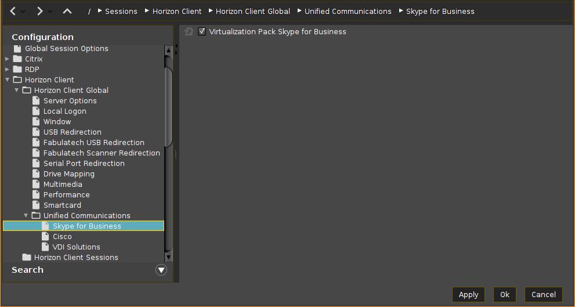575x307 pixels.
Task: Open back history dropdown arrow
Action: (23, 12)
